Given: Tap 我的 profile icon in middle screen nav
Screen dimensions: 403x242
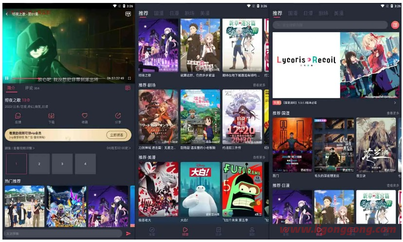Looking at the screenshot, I should click(252, 231).
